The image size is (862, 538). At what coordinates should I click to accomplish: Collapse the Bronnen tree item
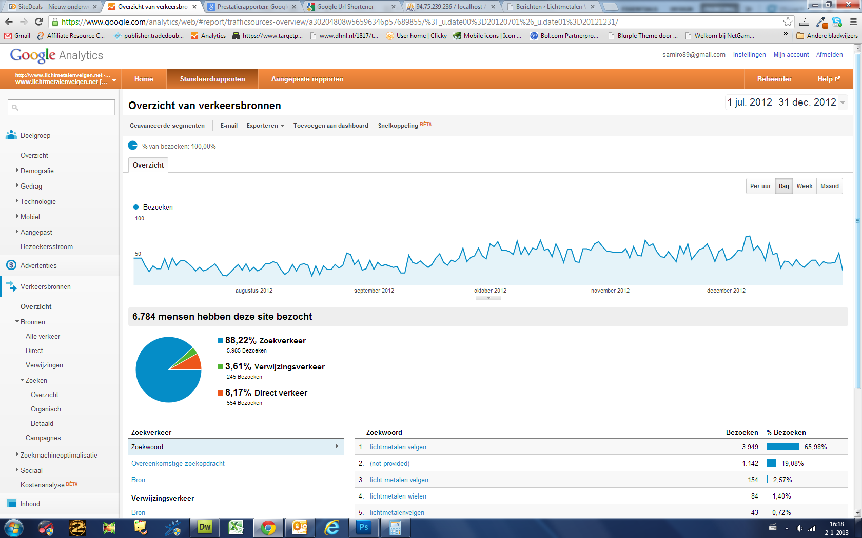(17, 321)
